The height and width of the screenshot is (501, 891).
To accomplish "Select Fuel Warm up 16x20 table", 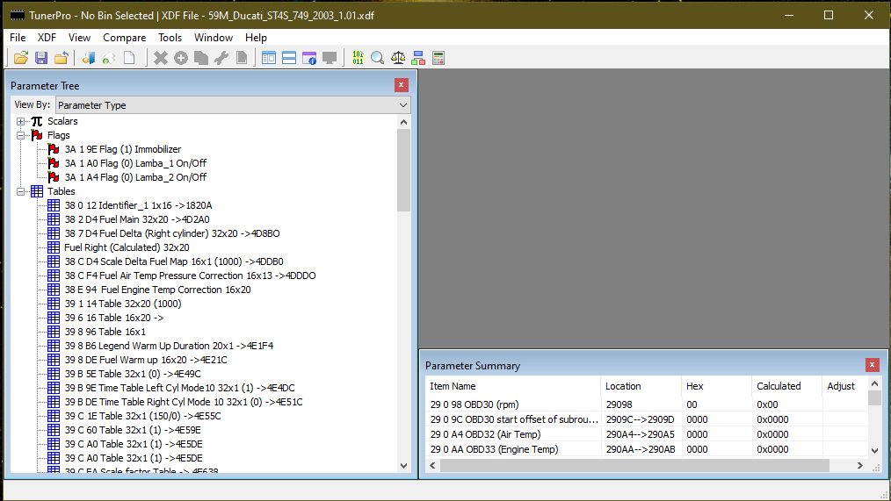I will [x=146, y=361].
